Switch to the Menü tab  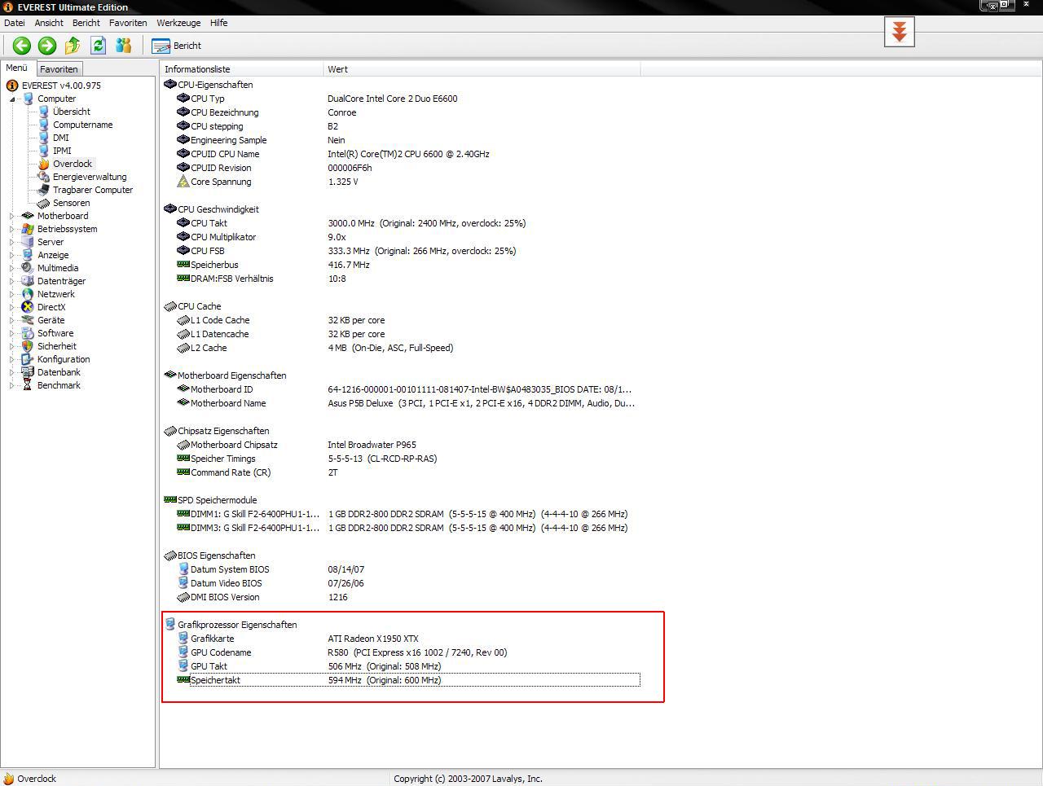17,68
